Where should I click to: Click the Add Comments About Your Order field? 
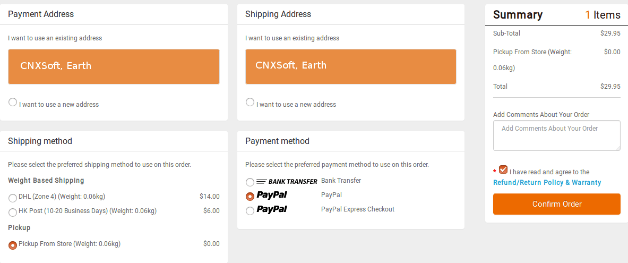pyautogui.click(x=557, y=135)
